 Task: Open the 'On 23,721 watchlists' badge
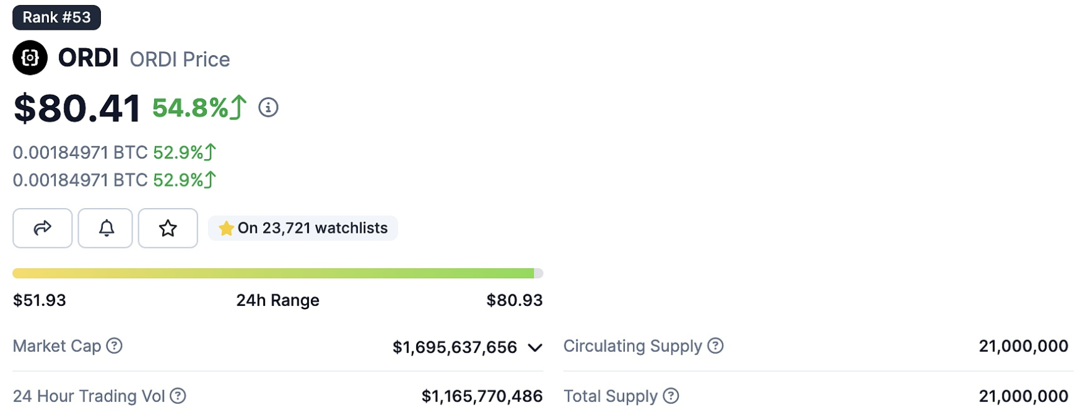coord(303,228)
